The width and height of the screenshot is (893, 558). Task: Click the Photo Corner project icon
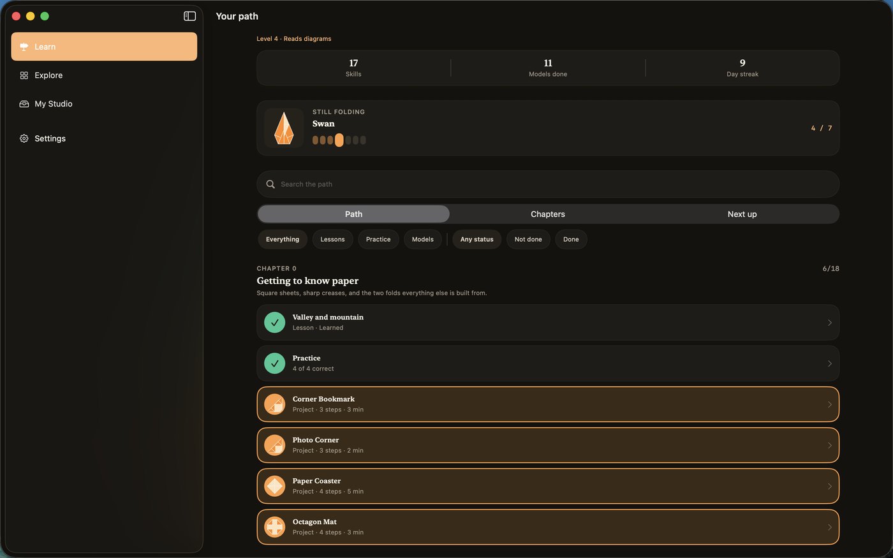click(275, 445)
